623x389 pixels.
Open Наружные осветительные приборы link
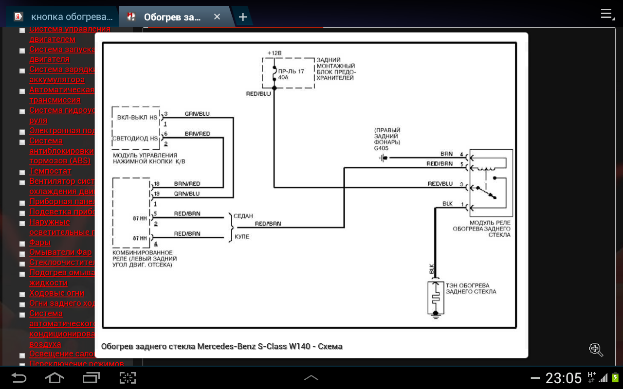pos(62,227)
